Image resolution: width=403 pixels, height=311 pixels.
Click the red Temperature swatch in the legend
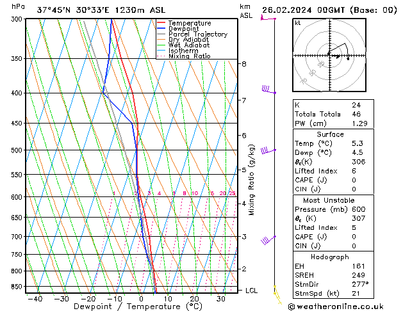[x=161, y=23]
